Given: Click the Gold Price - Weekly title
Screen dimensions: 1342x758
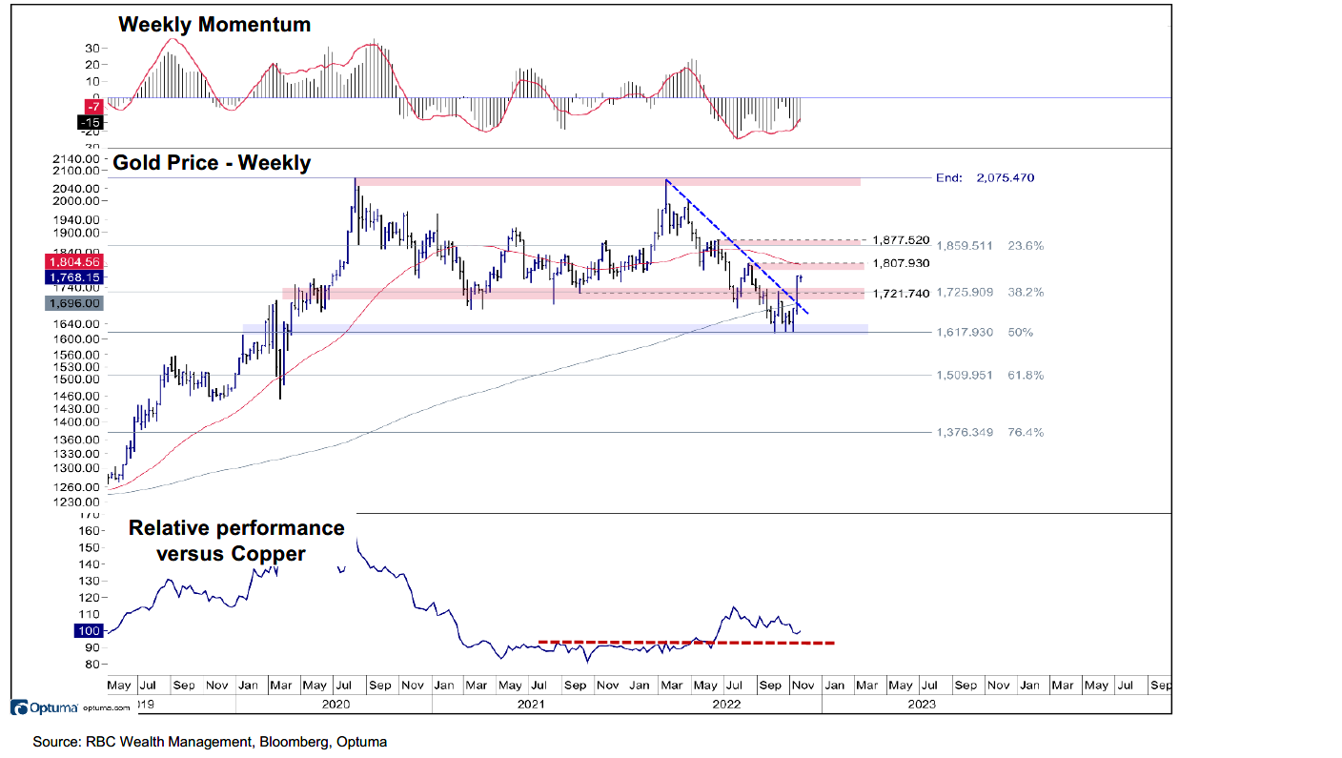Looking at the screenshot, I should [x=212, y=163].
